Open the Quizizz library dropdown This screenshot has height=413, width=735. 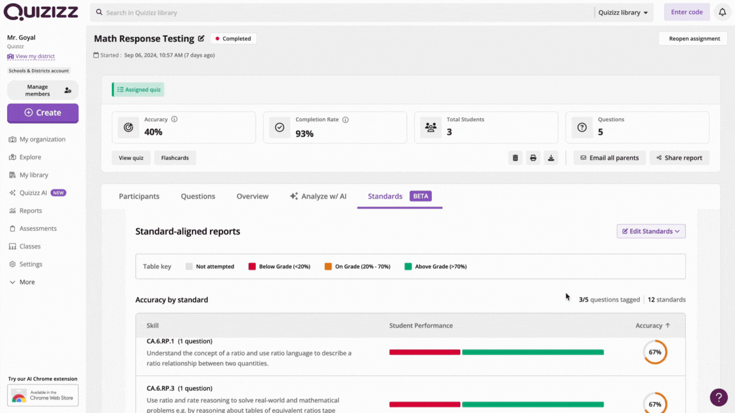click(623, 13)
